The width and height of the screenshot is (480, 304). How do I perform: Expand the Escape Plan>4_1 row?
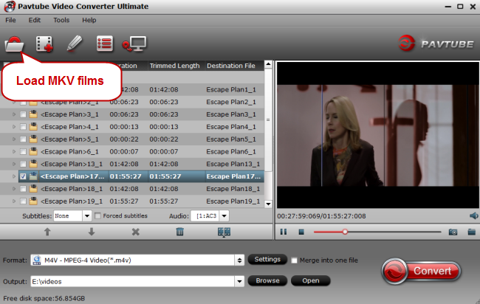pos(14,127)
